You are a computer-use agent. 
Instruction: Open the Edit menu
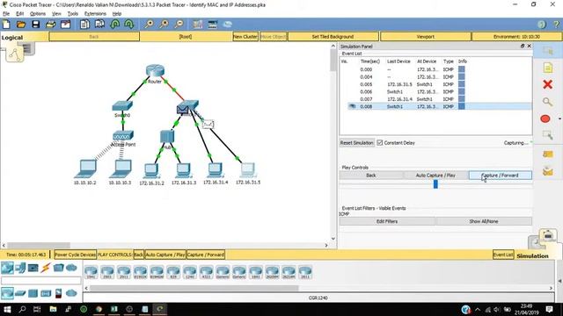point(19,14)
